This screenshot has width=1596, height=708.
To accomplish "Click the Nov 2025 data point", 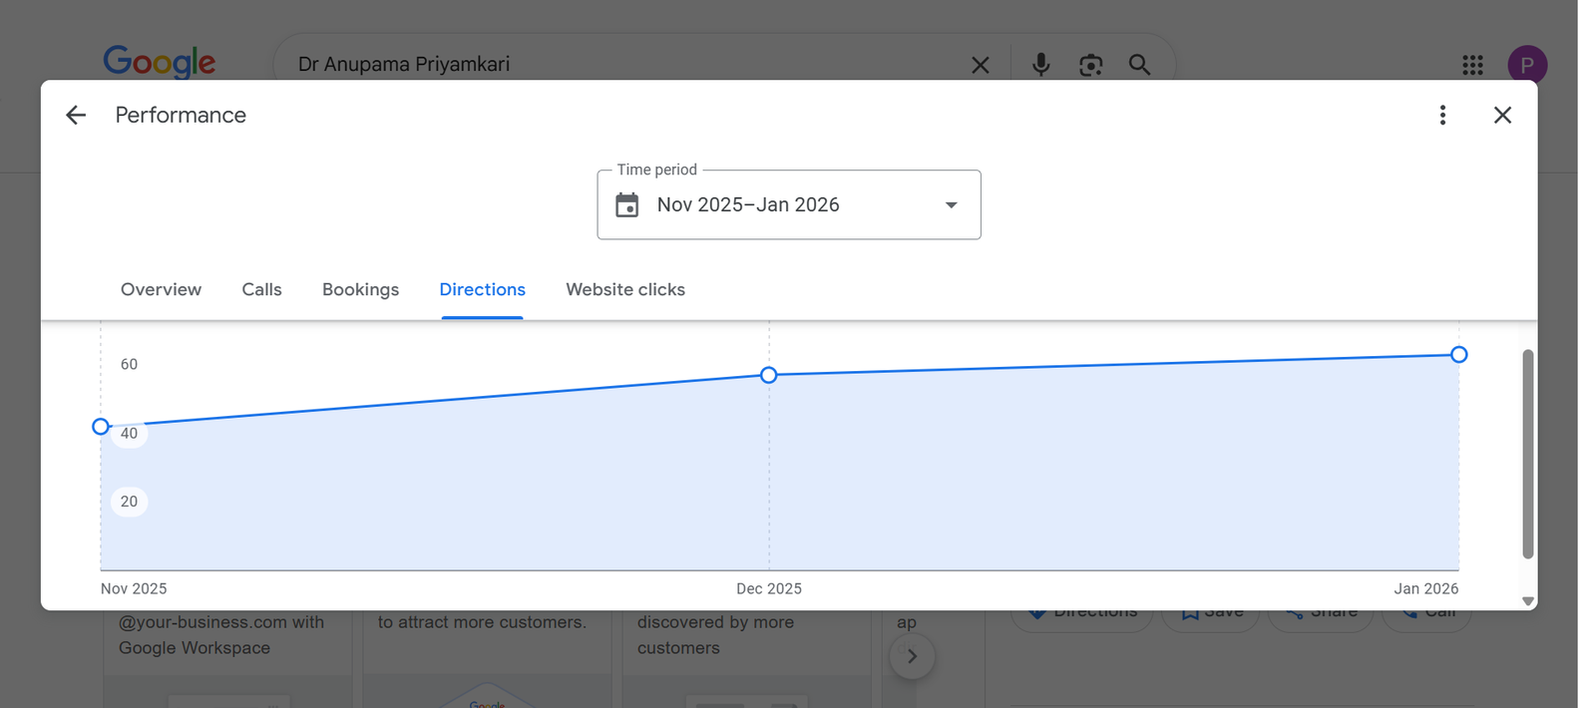I will (101, 427).
